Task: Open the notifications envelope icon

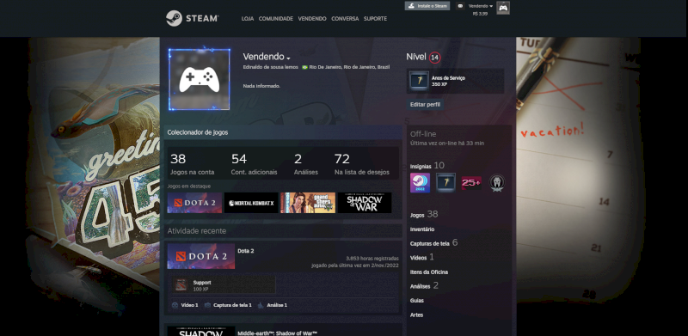Action: [x=460, y=6]
